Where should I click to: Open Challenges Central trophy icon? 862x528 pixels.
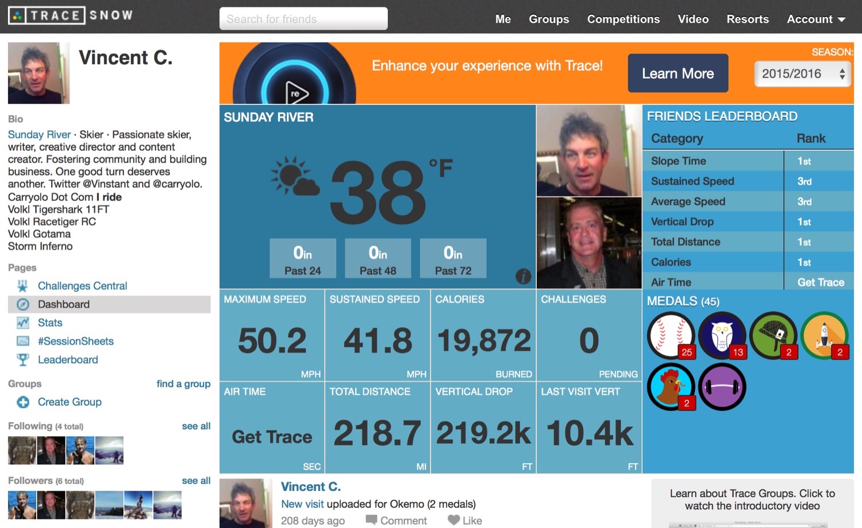coord(22,286)
